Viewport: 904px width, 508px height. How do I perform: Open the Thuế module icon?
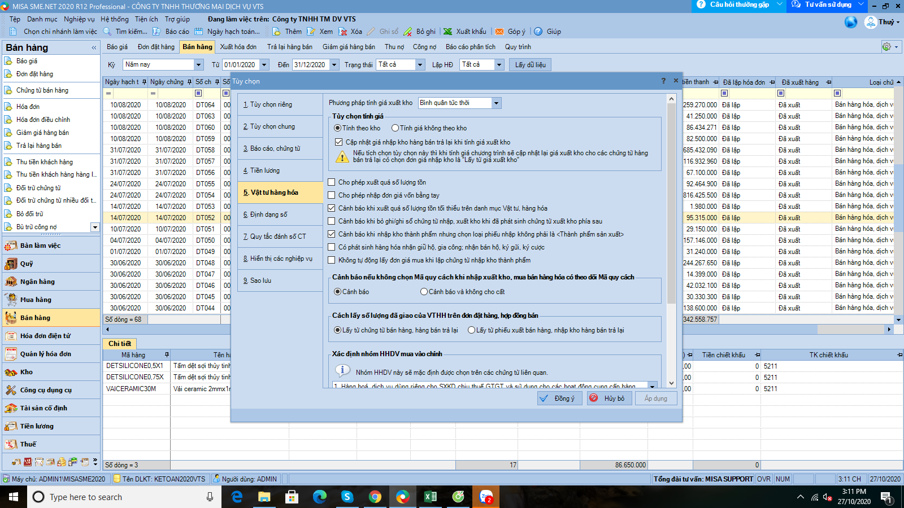[11, 444]
